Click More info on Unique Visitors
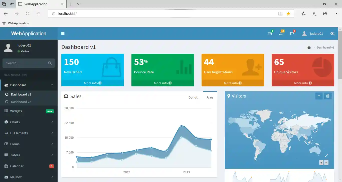This screenshot has width=342, height=182. pyautogui.click(x=303, y=83)
